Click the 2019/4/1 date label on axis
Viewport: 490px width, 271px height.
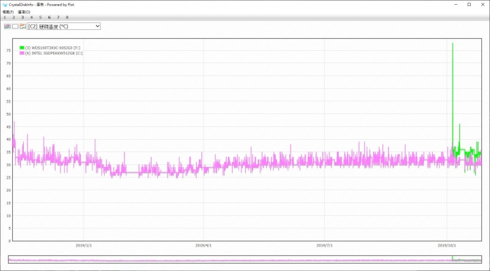point(203,245)
